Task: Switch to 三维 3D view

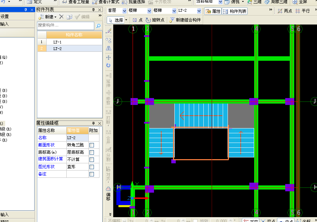Action: [254, 2]
